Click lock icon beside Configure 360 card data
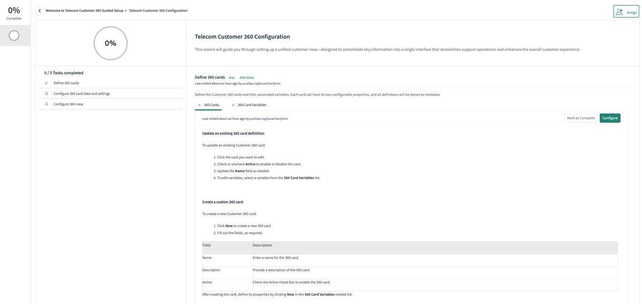Viewport: 642px width, 304px height. pos(47,94)
